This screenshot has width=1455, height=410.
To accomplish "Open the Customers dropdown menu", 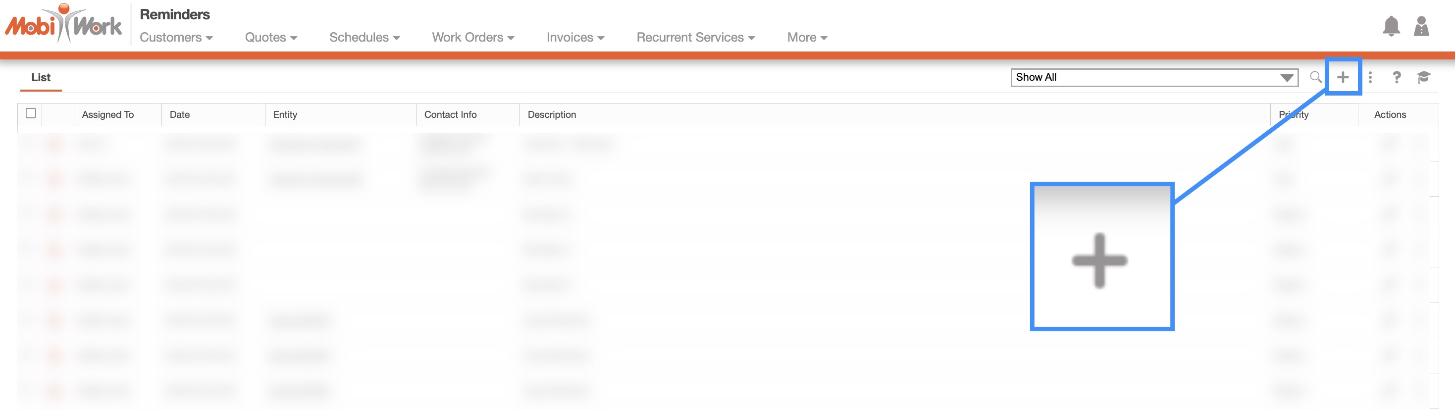I will [176, 37].
